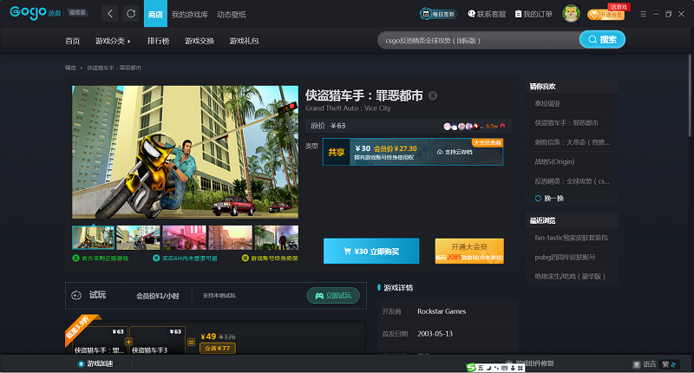Viewport: 694px width, 373px height.
Task: Open the user avatar profile
Action: coord(571,14)
